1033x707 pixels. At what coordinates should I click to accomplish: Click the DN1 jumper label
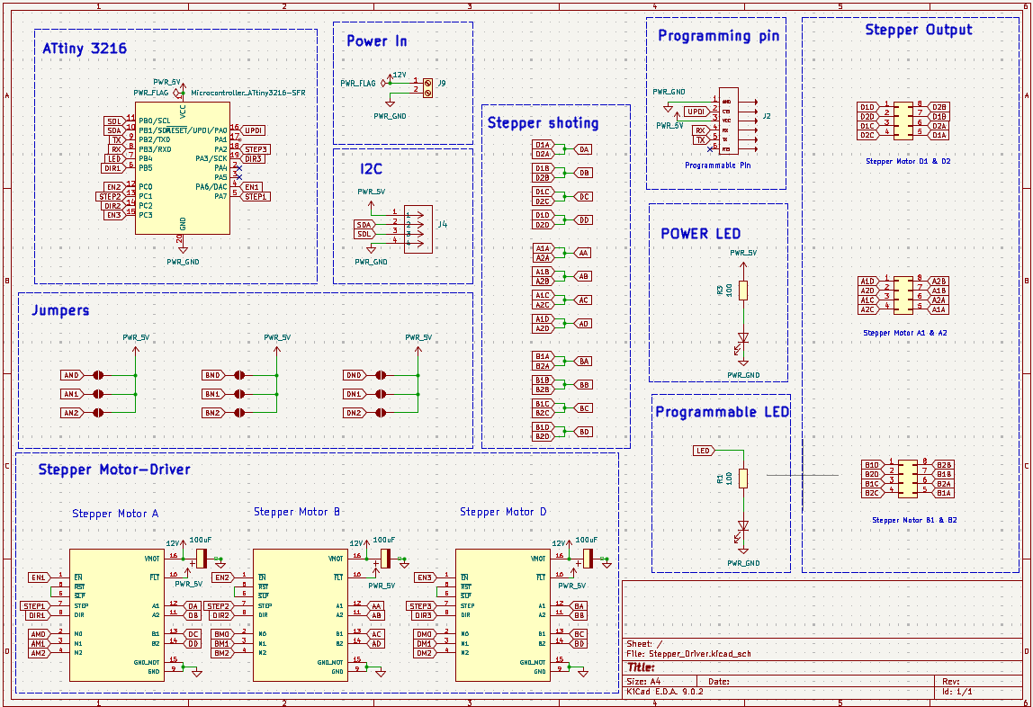coord(355,394)
